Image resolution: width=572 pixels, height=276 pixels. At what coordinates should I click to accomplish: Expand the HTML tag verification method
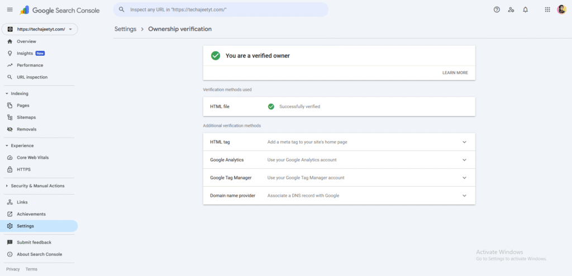464,142
